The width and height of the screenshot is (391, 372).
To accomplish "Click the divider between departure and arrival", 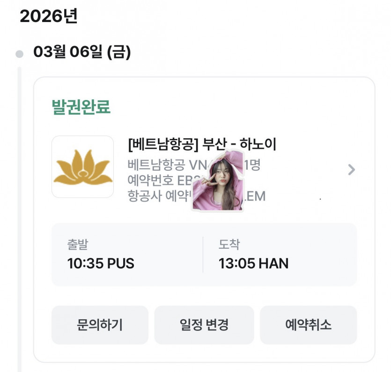I will [203, 255].
